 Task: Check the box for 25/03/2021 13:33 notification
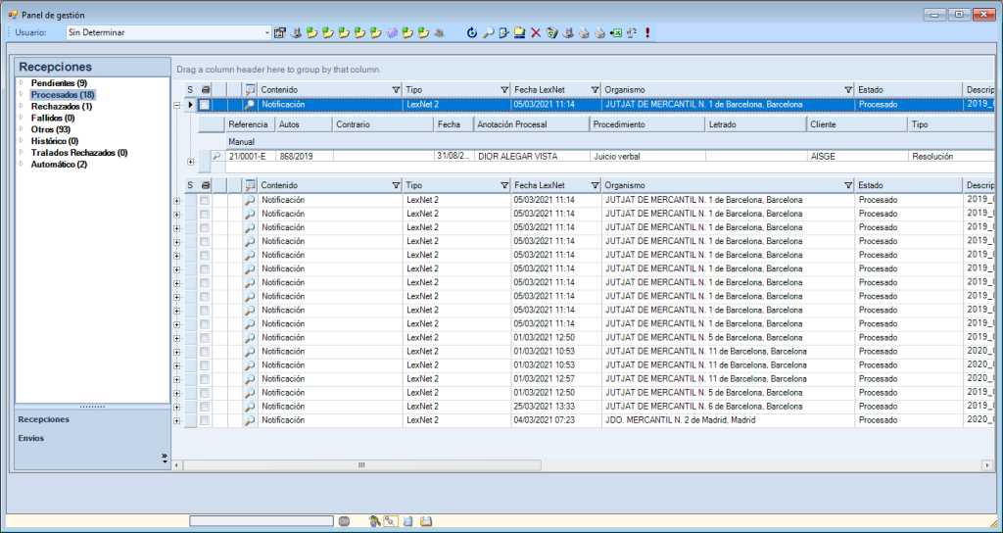tap(205, 407)
